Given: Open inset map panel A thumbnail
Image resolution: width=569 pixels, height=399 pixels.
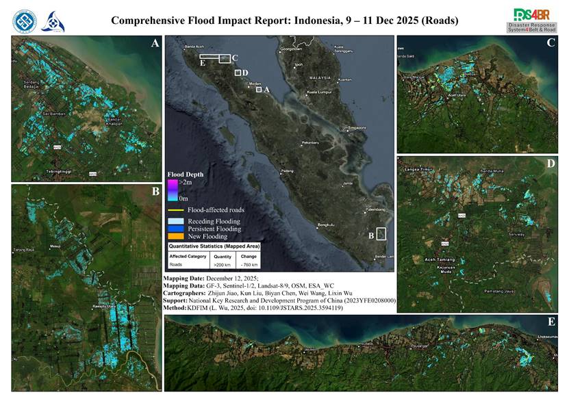Looking at the screenshot, I should [x=86, y=108].
